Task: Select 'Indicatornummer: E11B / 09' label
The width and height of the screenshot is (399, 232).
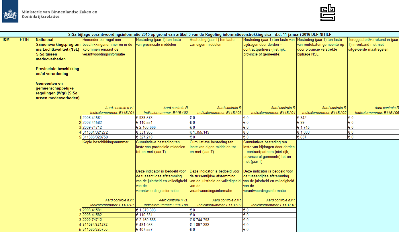Action: pos(219,205)
